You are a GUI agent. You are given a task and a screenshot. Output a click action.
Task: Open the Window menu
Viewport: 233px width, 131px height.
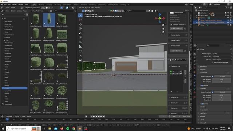coord(21,4)
